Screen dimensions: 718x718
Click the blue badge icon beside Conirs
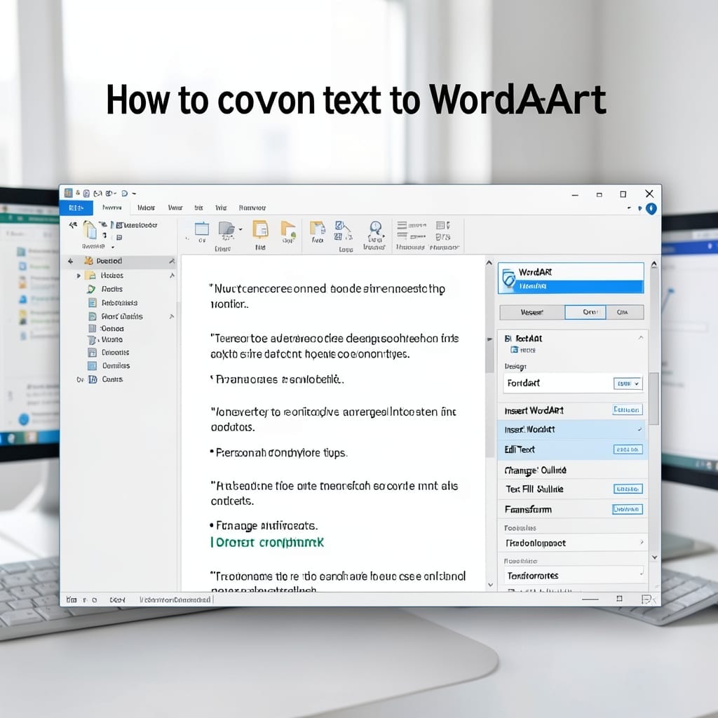pyautogui.click(x=93, y=379)
